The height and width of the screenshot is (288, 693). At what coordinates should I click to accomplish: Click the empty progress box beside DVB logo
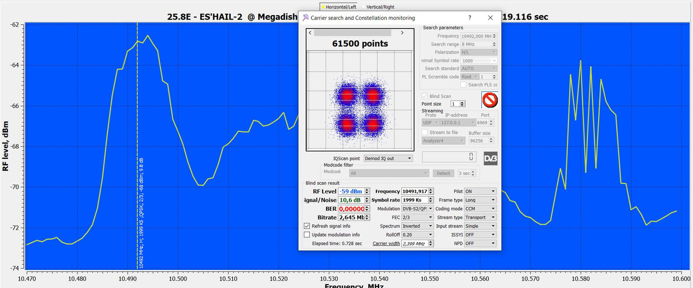click(449, 157)
